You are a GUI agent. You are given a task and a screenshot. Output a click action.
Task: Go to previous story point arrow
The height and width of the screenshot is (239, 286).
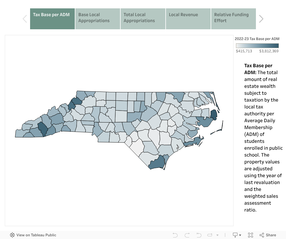(25, 19)
